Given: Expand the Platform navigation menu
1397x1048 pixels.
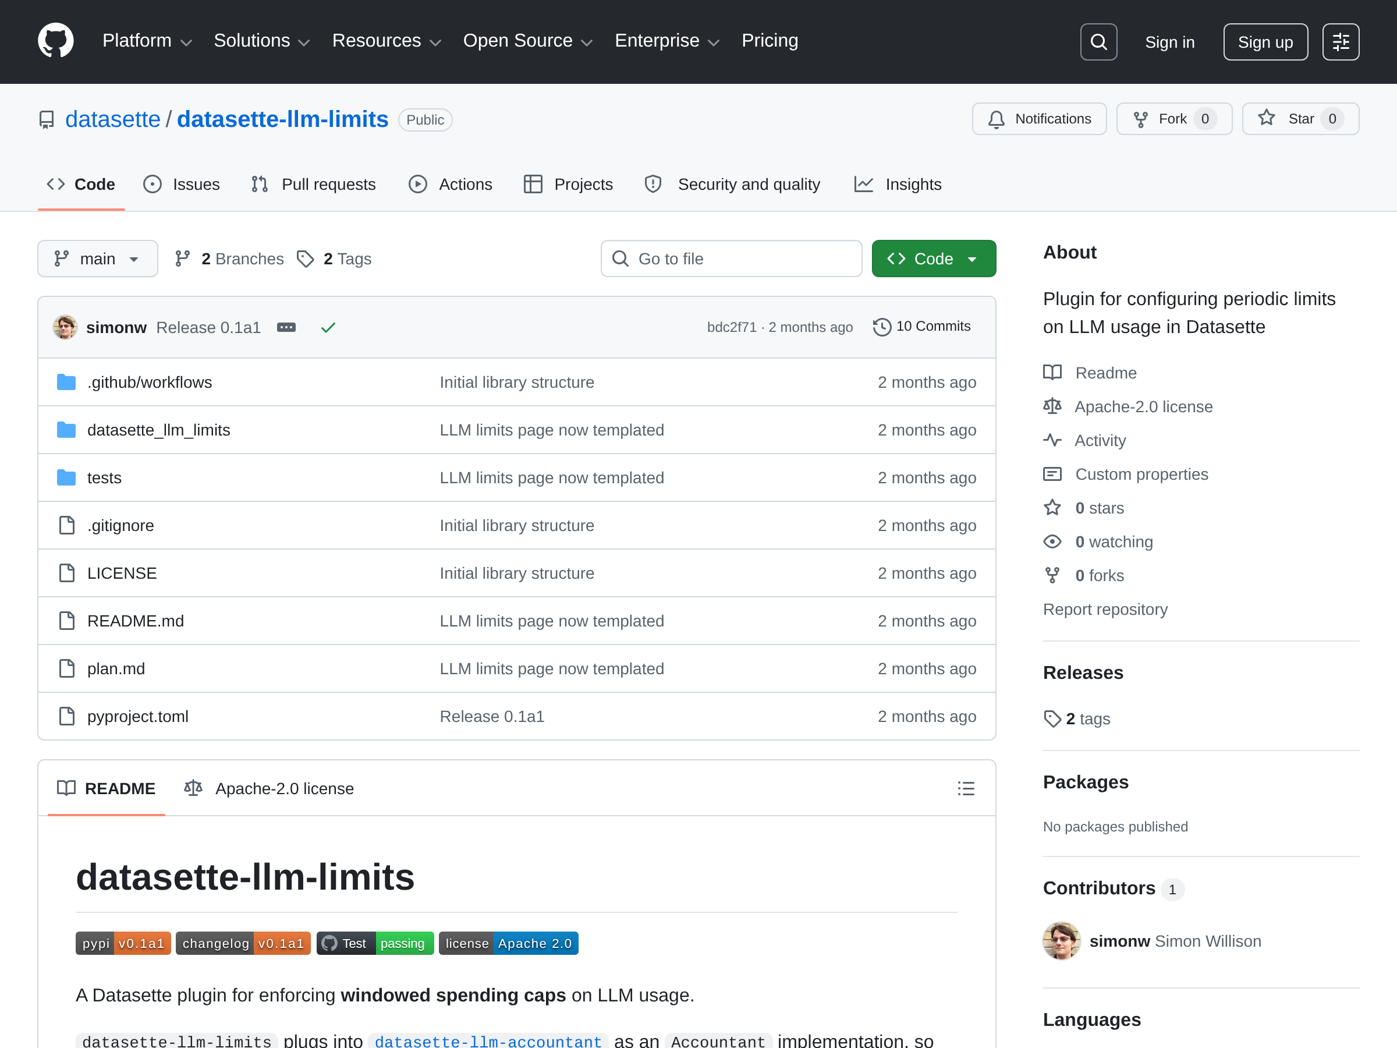Looking at the screenshot, I should click(x=147, y=41).
